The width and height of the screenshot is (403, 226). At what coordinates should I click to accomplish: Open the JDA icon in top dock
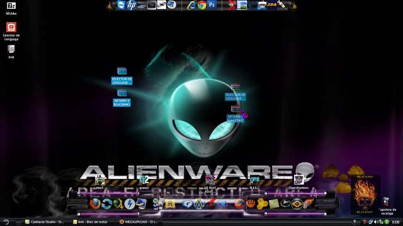[x=271, y=5]
